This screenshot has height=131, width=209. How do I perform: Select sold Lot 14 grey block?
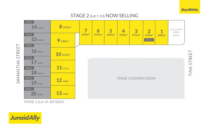click(37, 28)
